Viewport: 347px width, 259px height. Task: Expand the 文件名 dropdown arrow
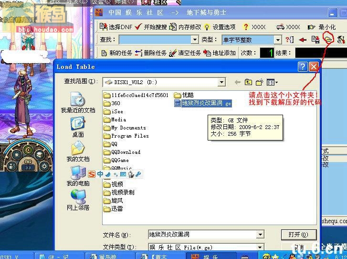(260, 235)
